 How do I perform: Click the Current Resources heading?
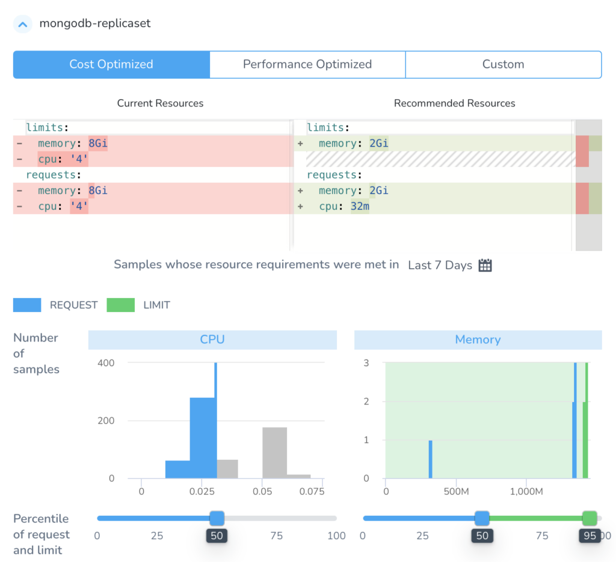point(160,103)
